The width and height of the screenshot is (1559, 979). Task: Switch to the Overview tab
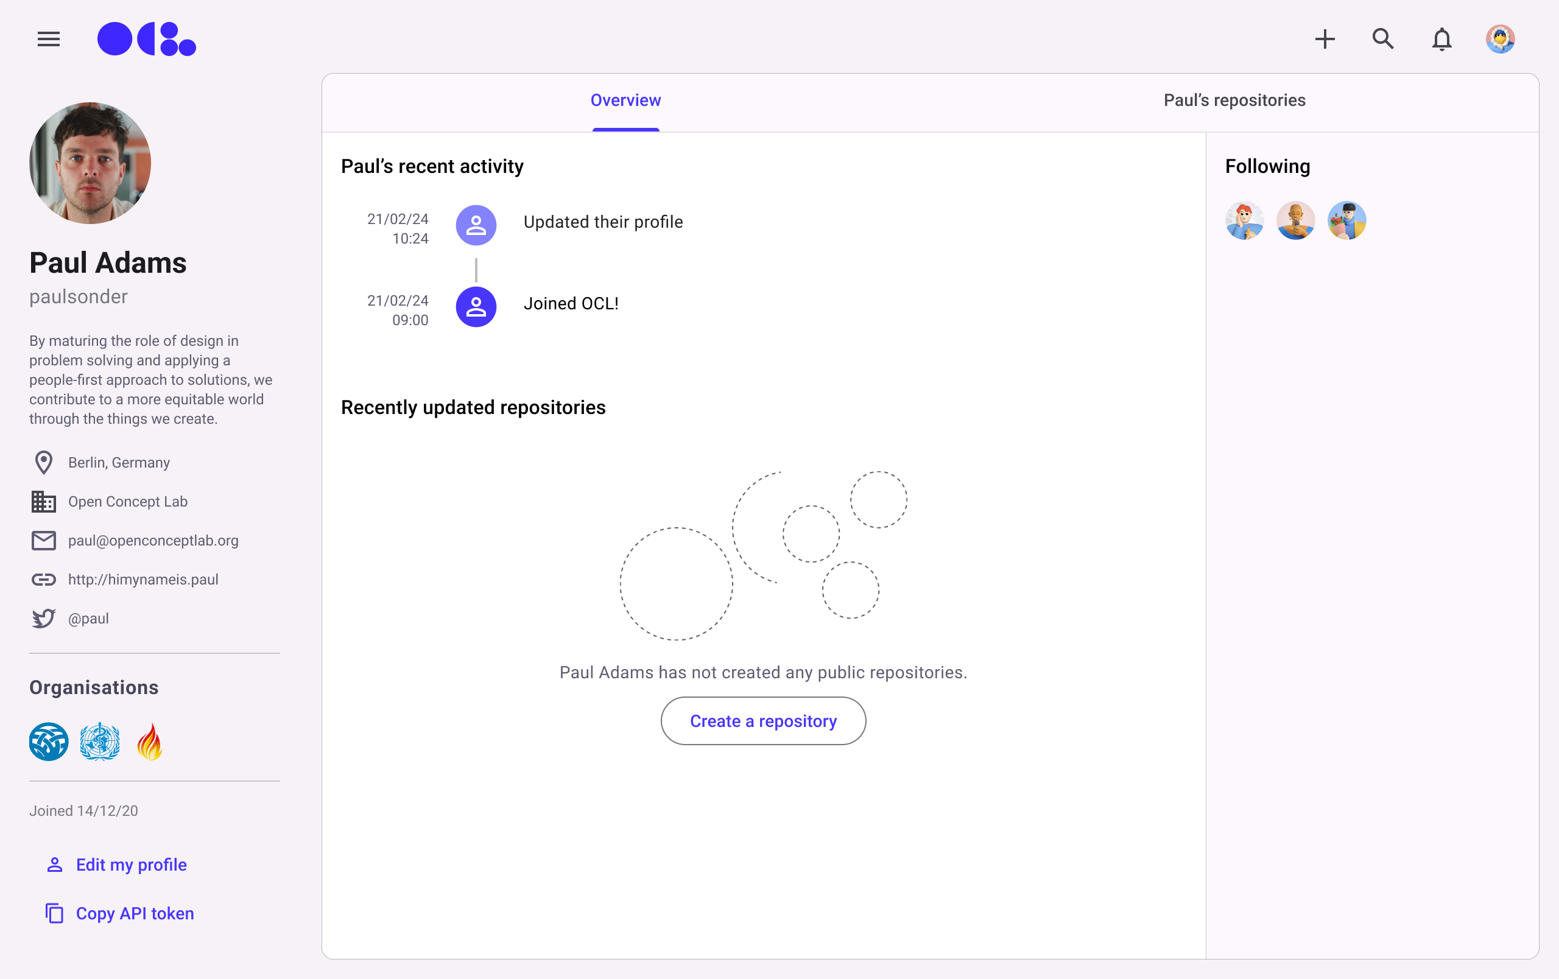[x=625, y=101]
